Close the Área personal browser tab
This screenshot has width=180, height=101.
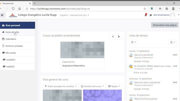(30, 3)
